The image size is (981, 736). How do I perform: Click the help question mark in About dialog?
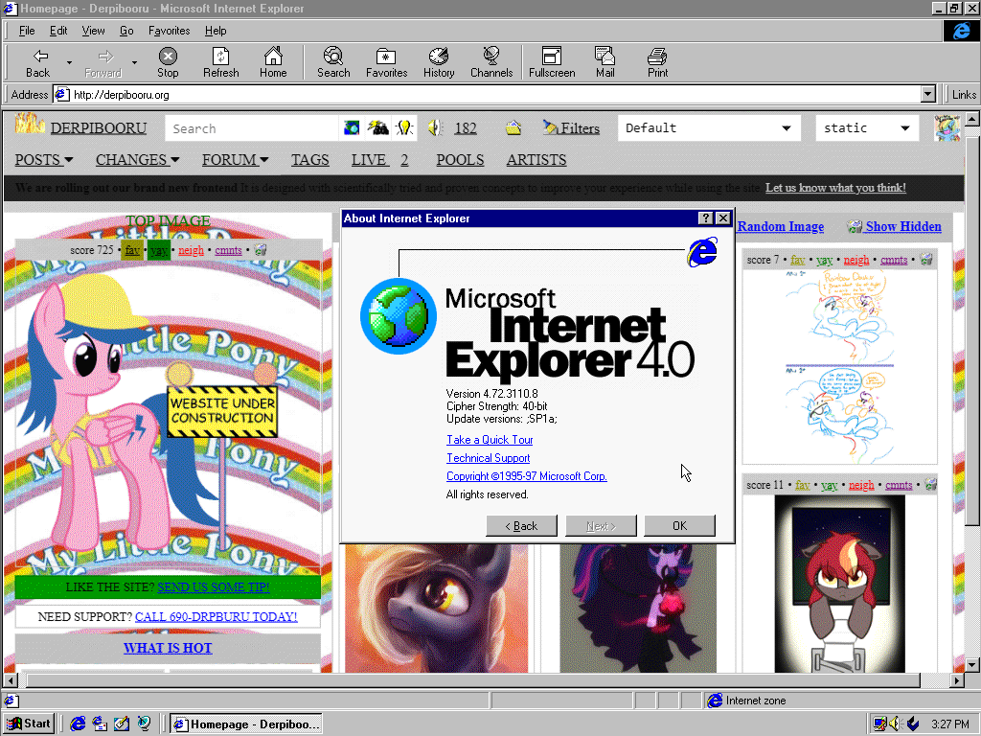point(706,218)
